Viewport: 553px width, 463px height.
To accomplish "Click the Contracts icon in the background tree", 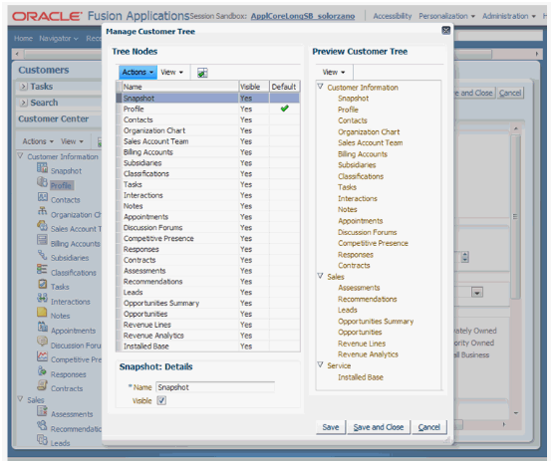I will point(42,385).
